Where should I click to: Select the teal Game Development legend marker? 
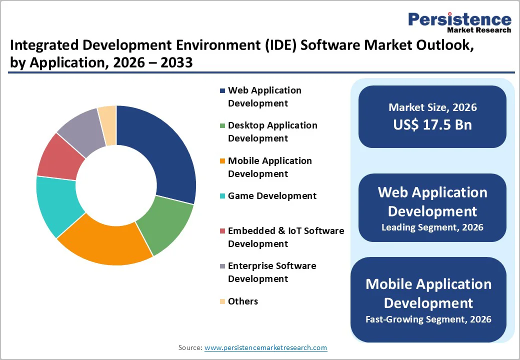click(x=221, y=196)
